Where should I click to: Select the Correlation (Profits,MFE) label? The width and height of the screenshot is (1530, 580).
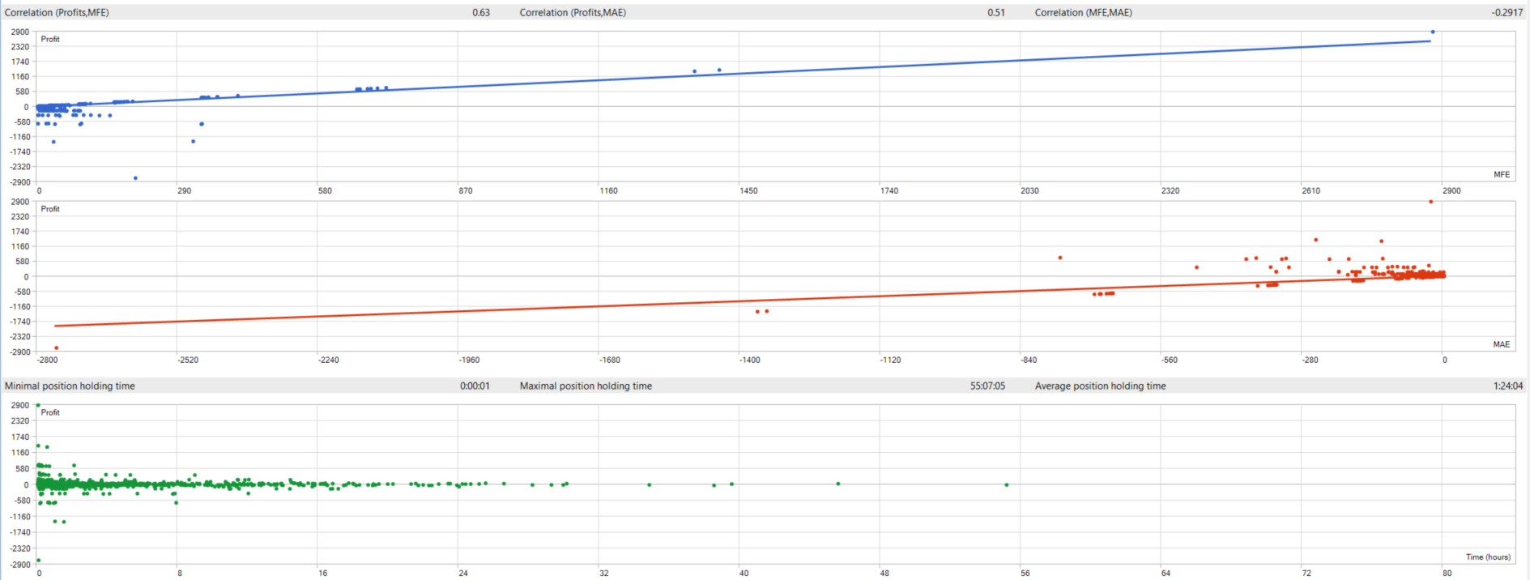click(57, 12)
